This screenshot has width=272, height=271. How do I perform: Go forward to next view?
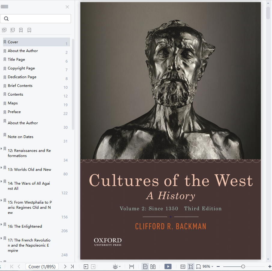tap(93, 266)
